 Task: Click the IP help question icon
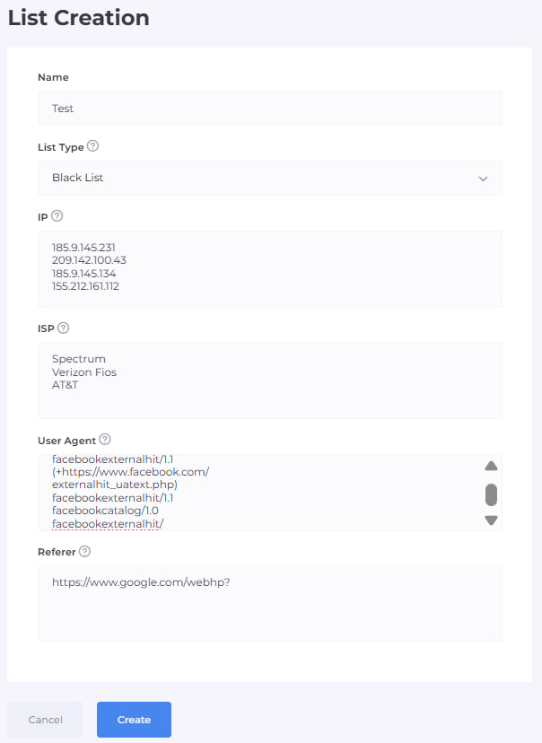coord(57,215)
